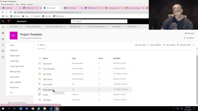
Task: Click the browser back arrow
Action: (x=3, y=12)
